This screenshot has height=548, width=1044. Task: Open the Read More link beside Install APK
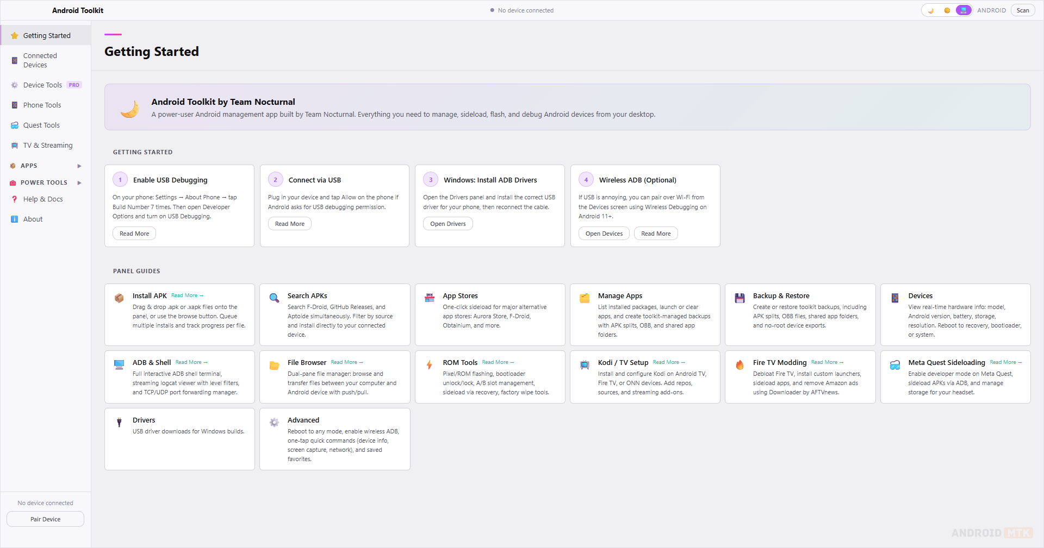(187, 295)
